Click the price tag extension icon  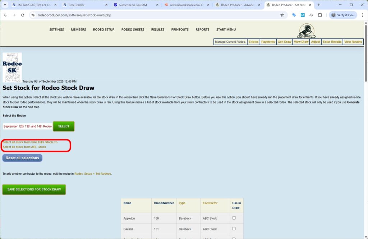point(294,15)
